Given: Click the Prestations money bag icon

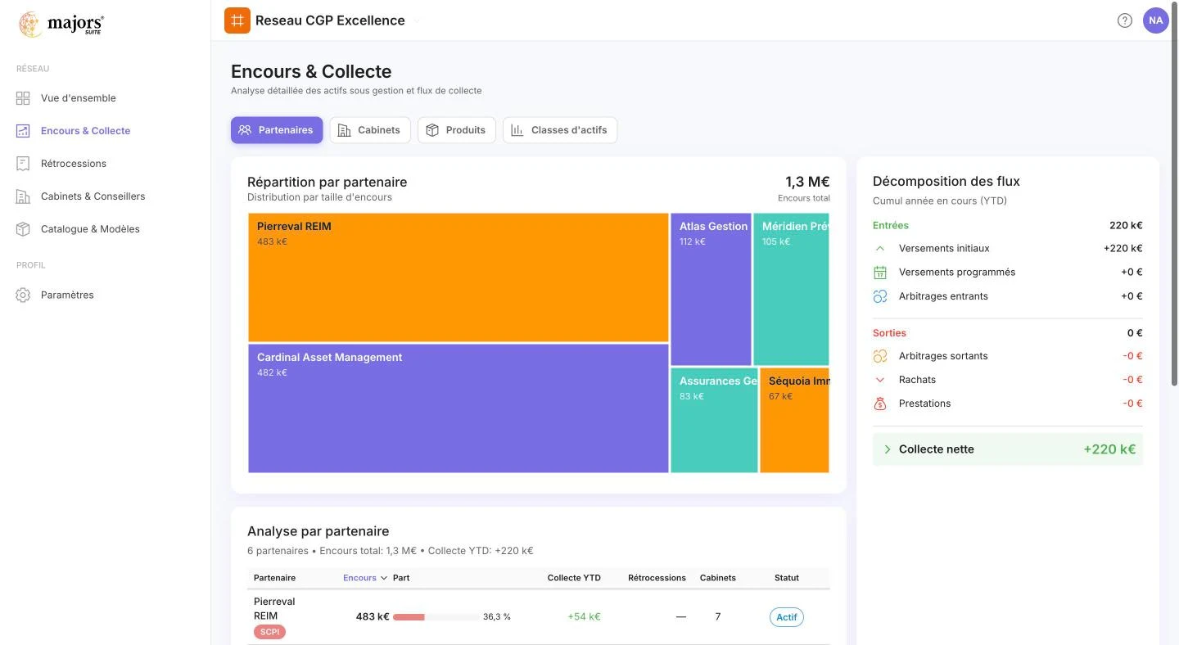Looking at the screenshot, I should click(880, 404).
